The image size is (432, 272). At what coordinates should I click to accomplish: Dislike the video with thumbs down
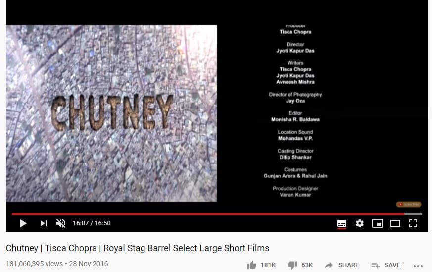tap(292, 265)
